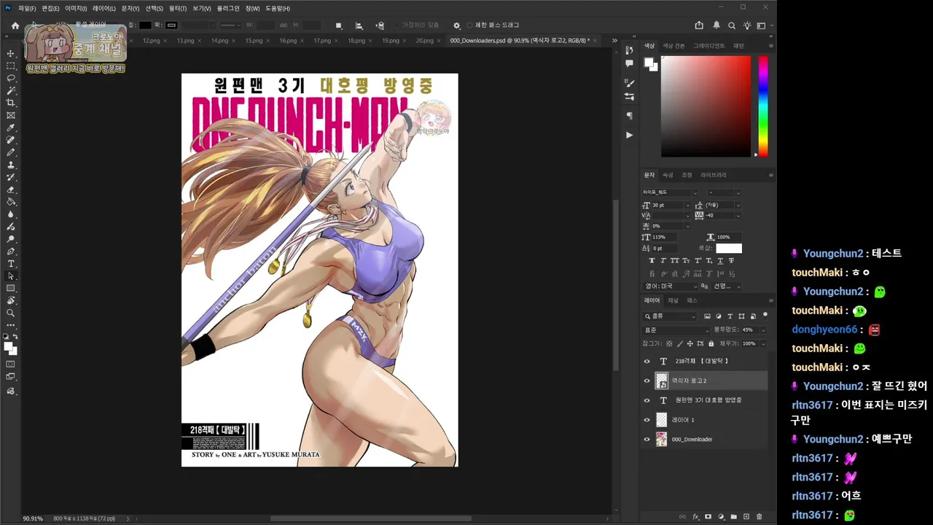Select the Lasso tool
This screenshot has height=525, width=933.
11,78
